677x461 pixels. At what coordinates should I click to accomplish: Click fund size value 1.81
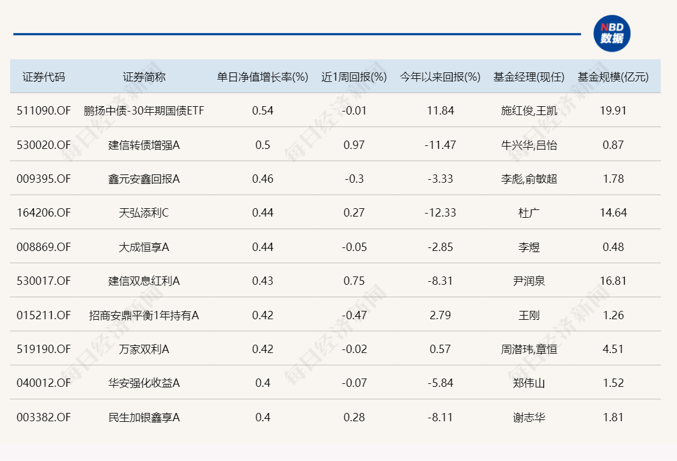point(613,418)
